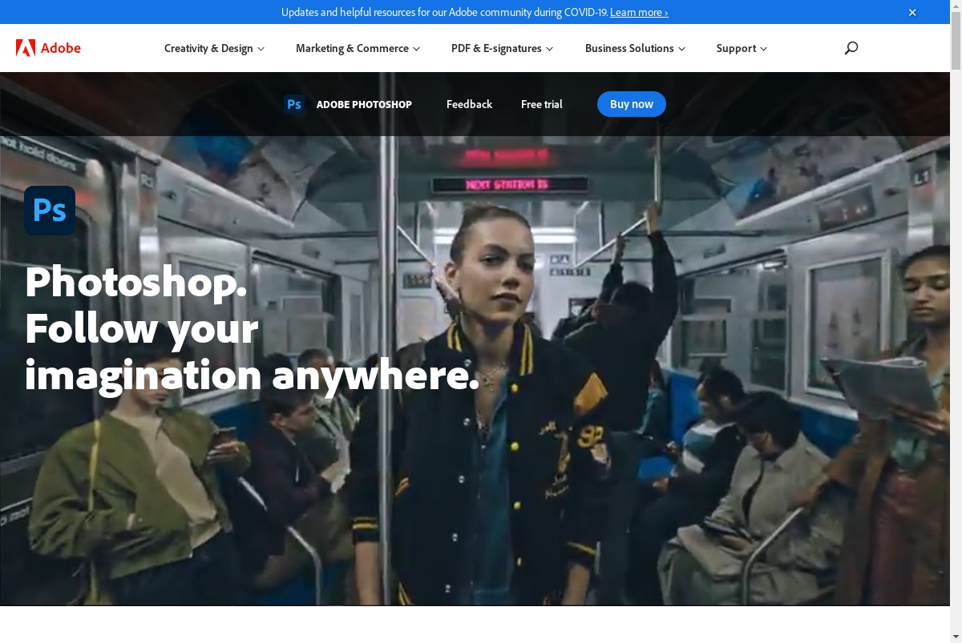The height and width of the screenshot is (643, 962).
Task: Open the Free trial link
Action: click(542, 104)
